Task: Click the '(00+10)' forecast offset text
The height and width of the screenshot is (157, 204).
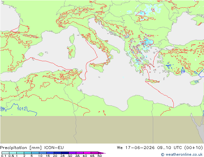Action: click(x=193, y=148)
